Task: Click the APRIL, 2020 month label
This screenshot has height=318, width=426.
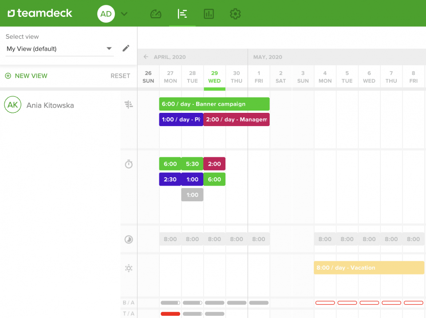Action: [x=170, y=57]
